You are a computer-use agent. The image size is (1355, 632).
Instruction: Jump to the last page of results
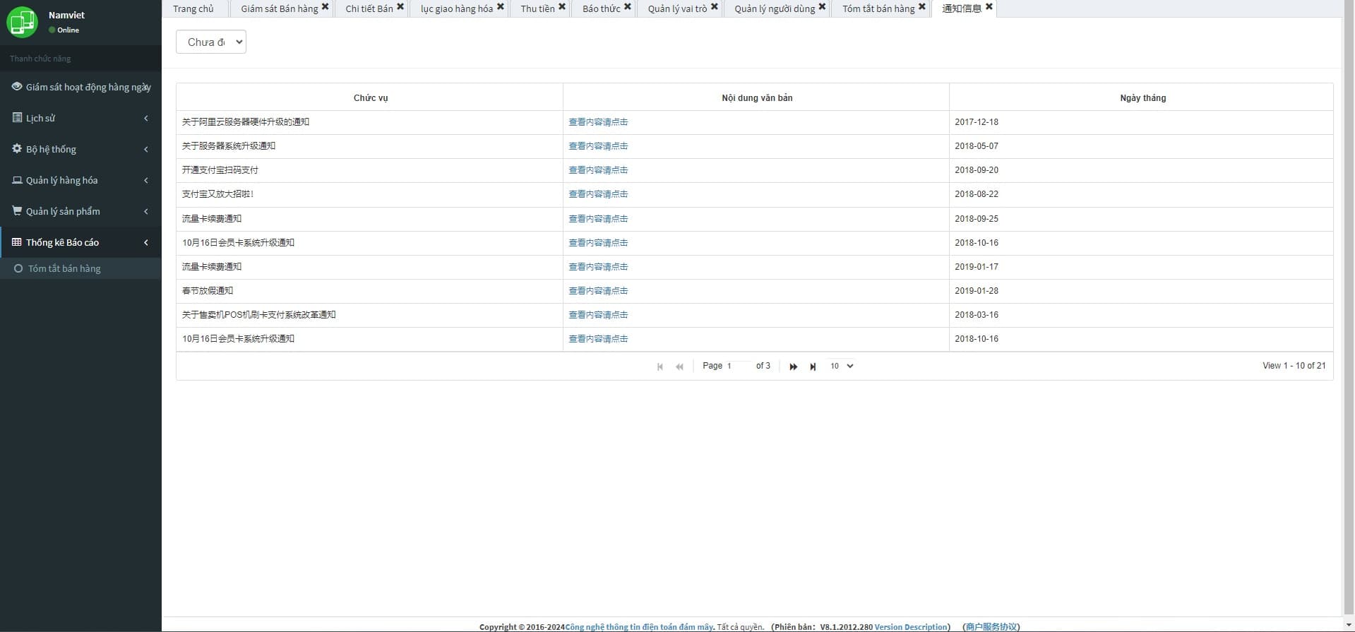click(813, 366)
